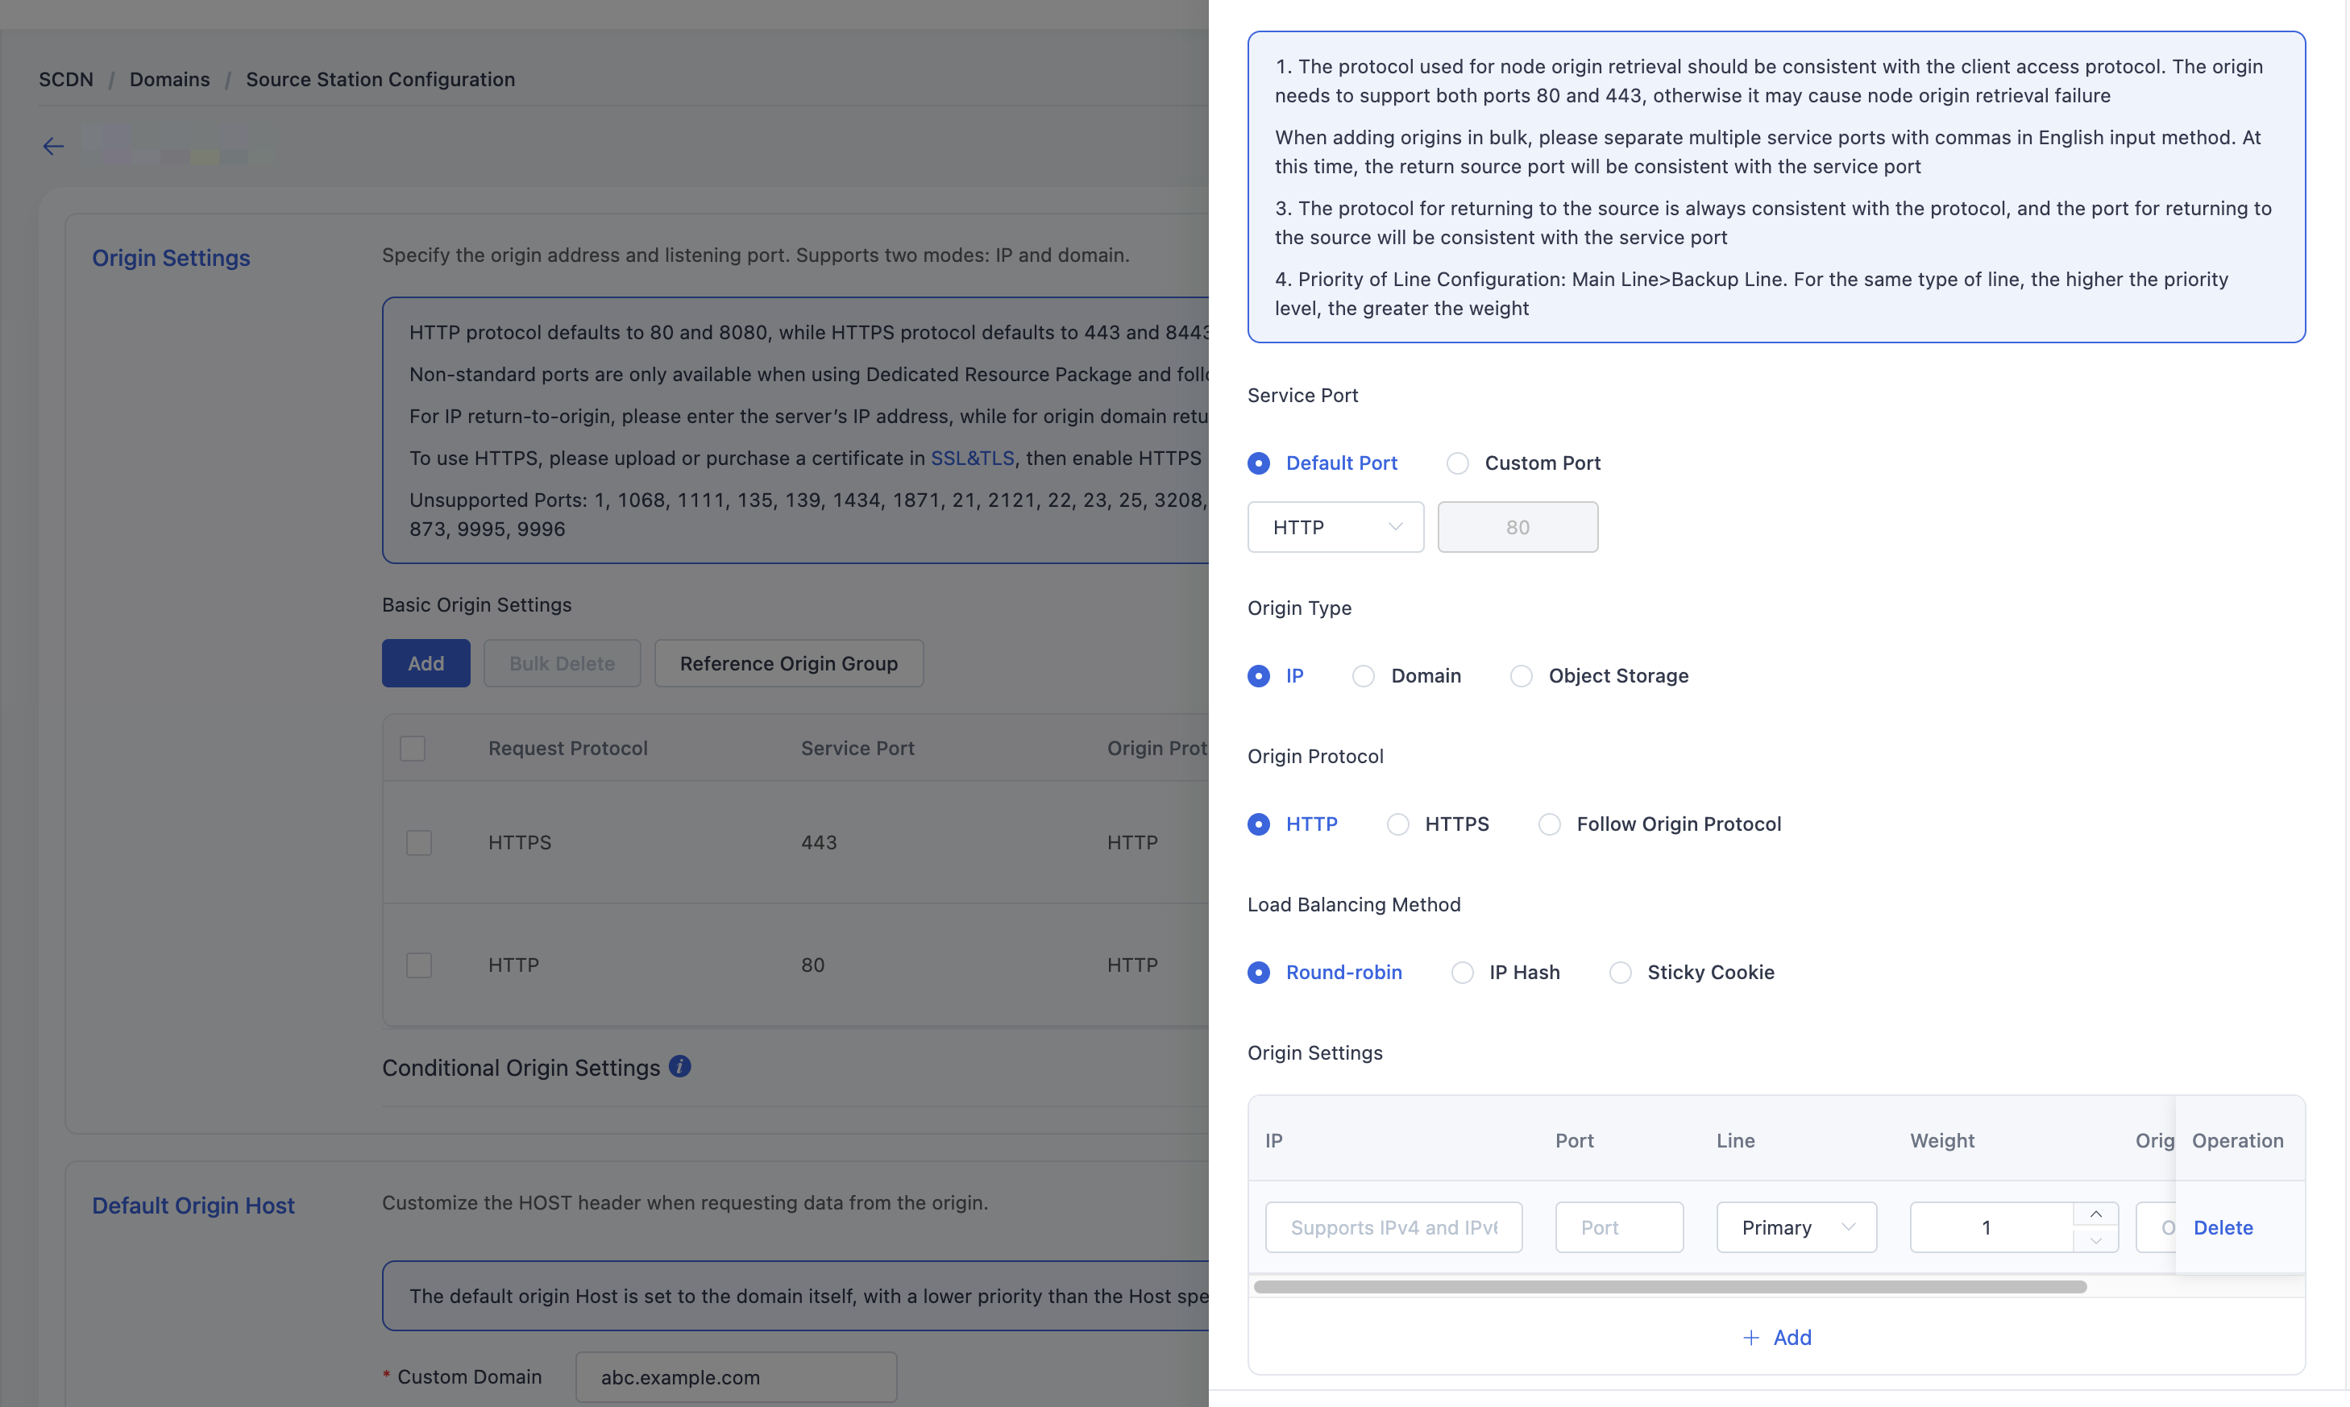Click the plus Add row link
2350x1407 pixels.
pos(1776,1338)
